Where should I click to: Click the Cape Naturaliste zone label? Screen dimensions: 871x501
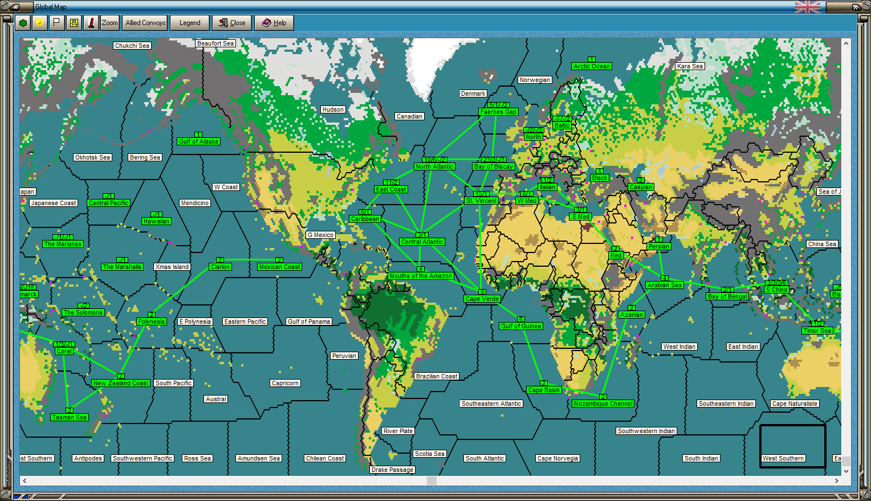795,404
